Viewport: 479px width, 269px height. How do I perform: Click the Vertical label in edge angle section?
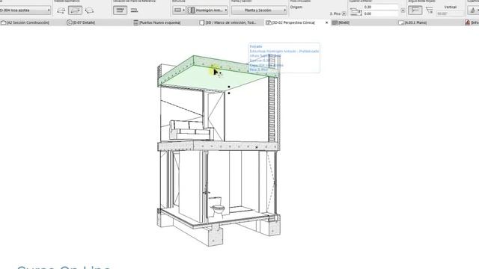[451, 7]
